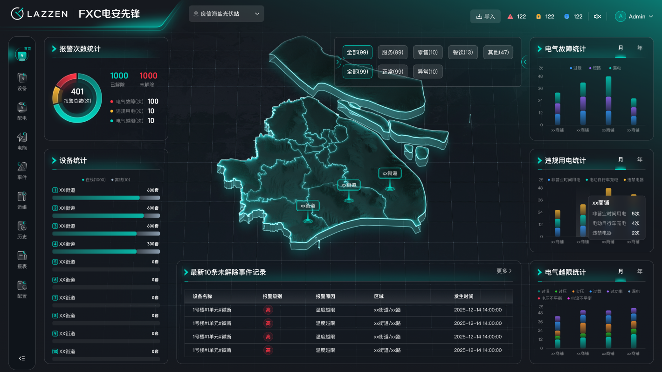Open 更多 event records link
The image size is (662, 372).
(x=504, y=271)
